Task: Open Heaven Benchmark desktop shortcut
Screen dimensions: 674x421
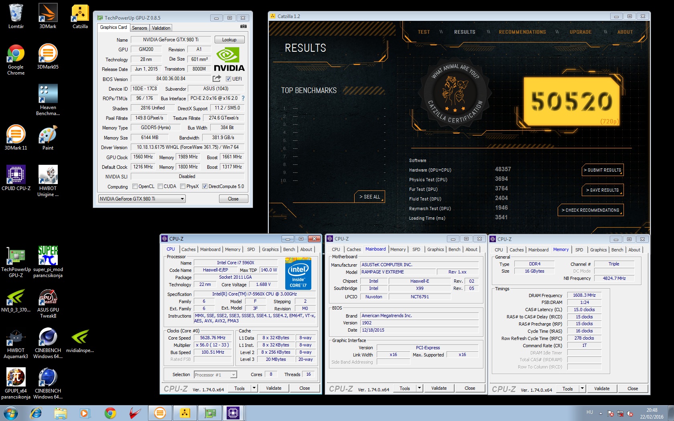Action: (48, 100)
